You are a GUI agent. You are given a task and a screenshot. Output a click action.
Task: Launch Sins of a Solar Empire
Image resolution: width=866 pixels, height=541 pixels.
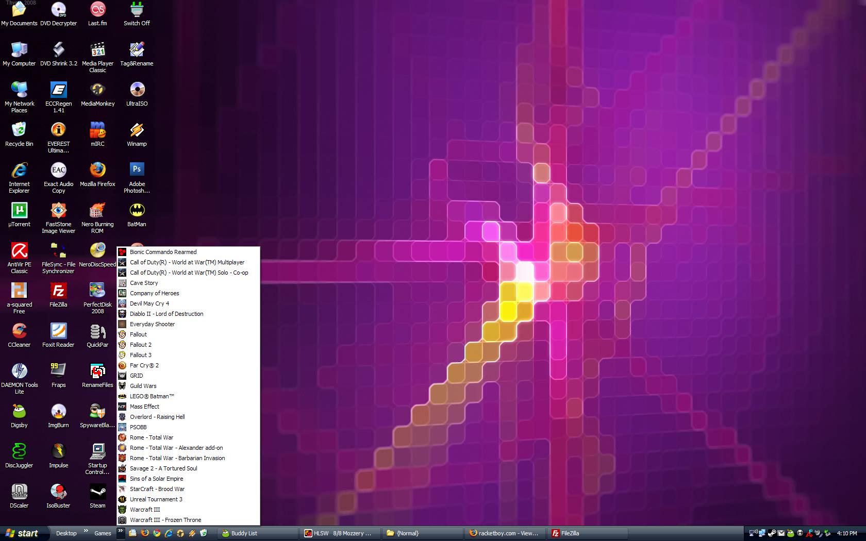point(189,479)
